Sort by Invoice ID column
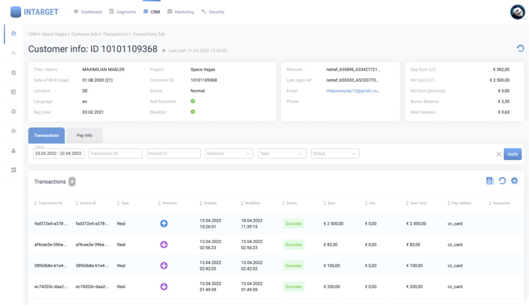 click(x=86, y=203)
